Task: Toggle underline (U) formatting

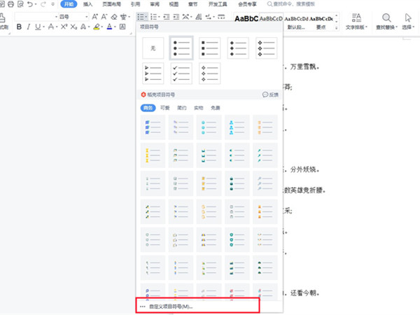Action: [x=39, y=27]
